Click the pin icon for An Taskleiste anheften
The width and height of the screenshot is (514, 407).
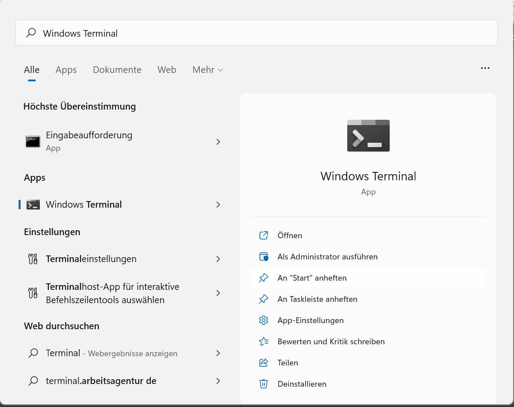point(264,299)
